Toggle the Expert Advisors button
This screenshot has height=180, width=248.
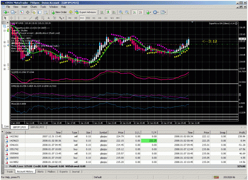(x=85, y=12)
